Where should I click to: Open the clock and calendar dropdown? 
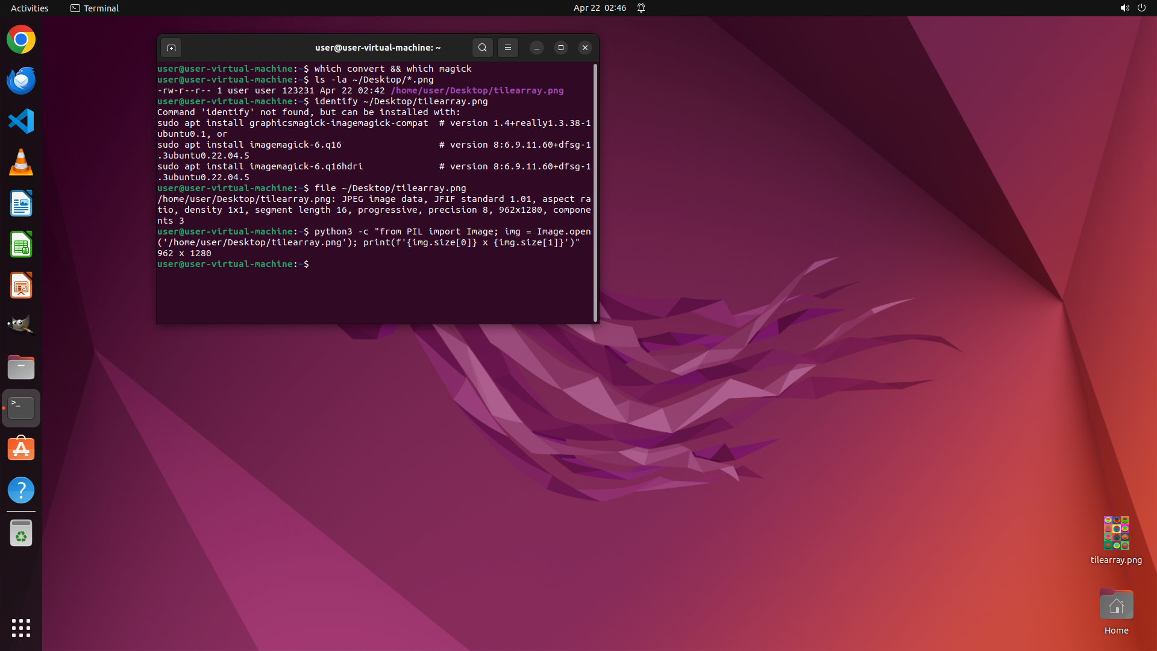point(599,8)
